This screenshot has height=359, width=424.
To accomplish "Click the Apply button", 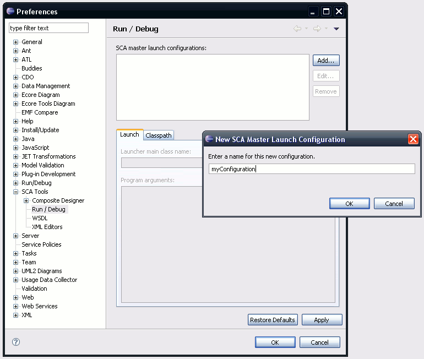I will click(x=322, y=320).
